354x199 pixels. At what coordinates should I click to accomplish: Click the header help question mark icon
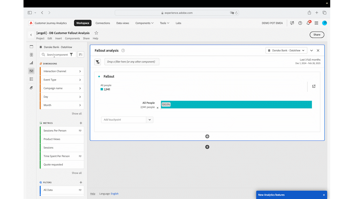pyautogui.click(x=300, y=23)
